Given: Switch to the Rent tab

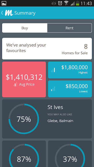Looking at the screenshot, I should click(69, 28).
